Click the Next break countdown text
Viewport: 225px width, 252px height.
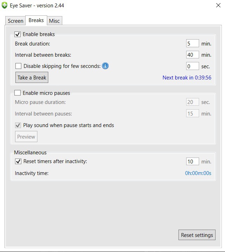[187, 78]
